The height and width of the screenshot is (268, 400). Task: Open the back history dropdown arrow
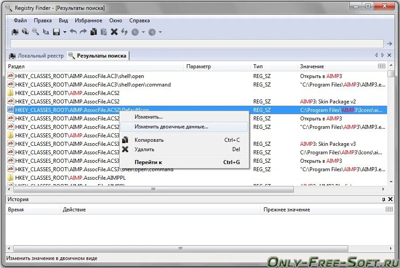143,32
